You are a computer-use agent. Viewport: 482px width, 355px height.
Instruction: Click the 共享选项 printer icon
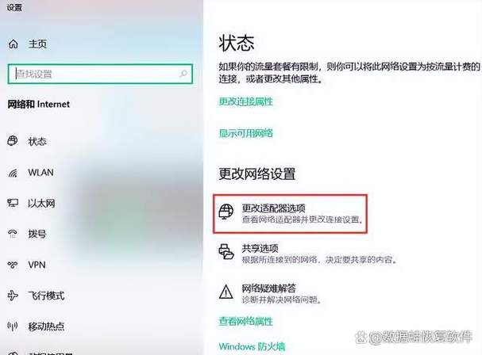click(226, 252)
